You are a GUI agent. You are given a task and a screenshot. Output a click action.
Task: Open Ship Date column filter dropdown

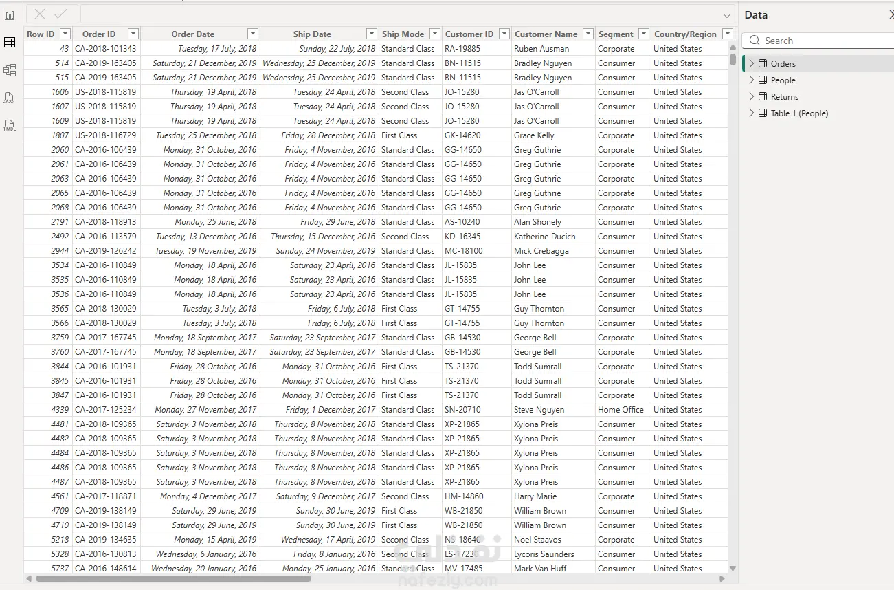(x=372, y=34)
